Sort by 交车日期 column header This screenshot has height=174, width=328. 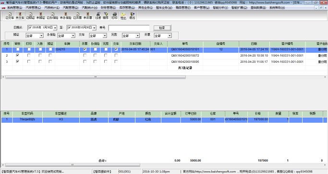[x=135, y=44]
